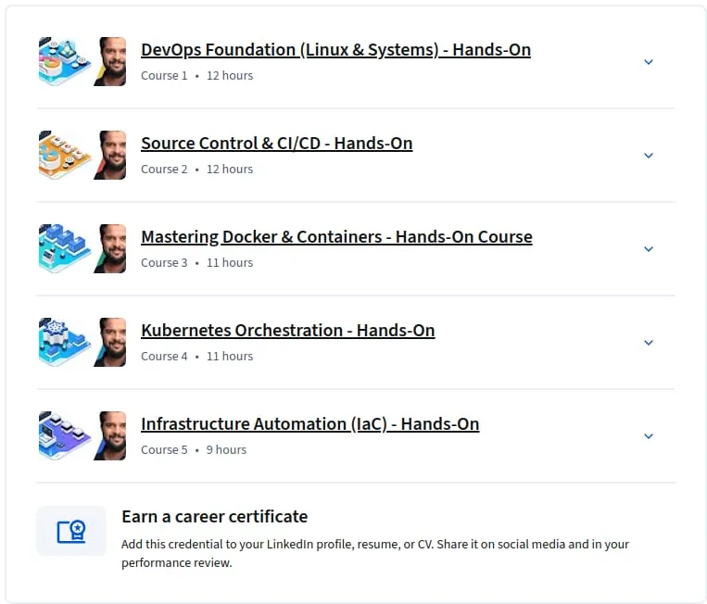The height and width of the screenshot is (604, 707).
Task: Open Mastering Docker & Containers course link
Action: (336, 237)
